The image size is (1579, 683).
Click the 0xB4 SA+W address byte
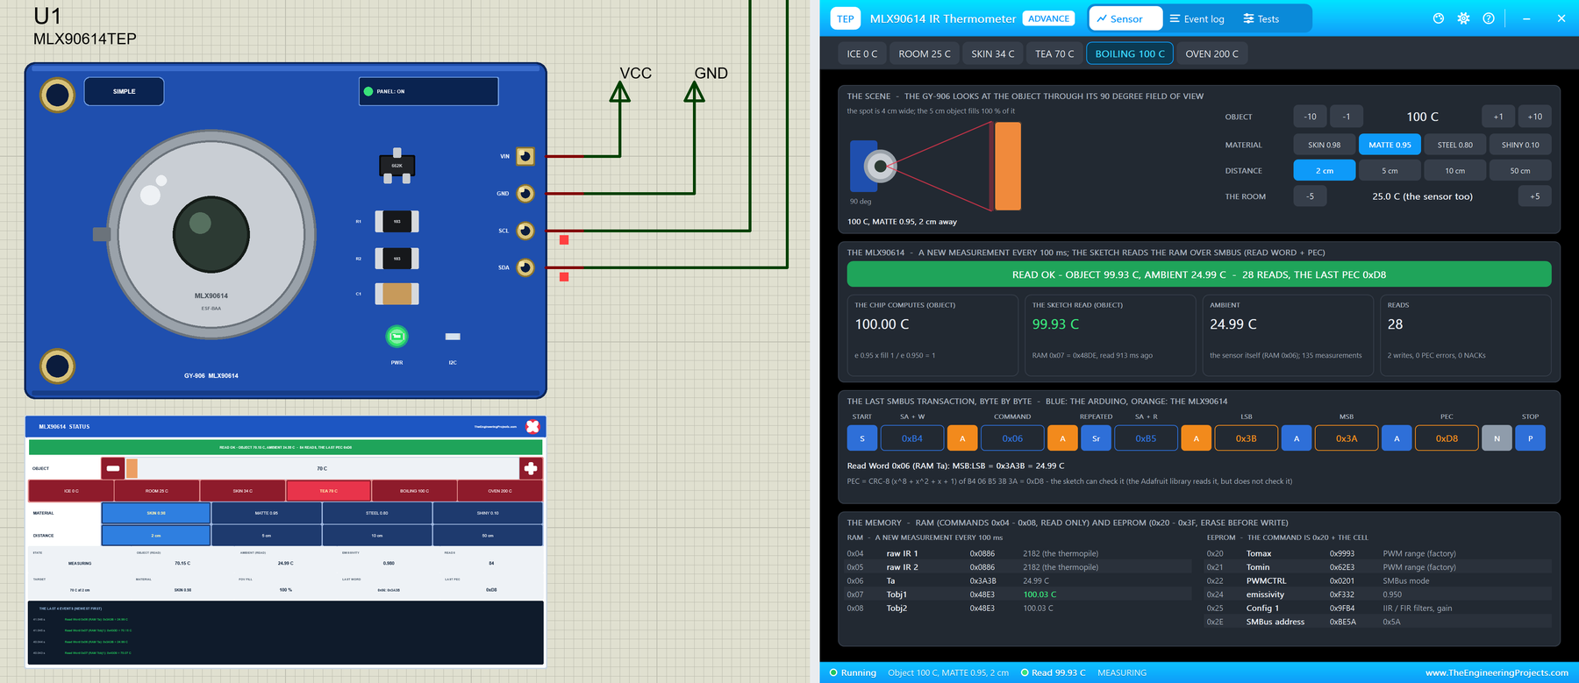click(912, 438)
